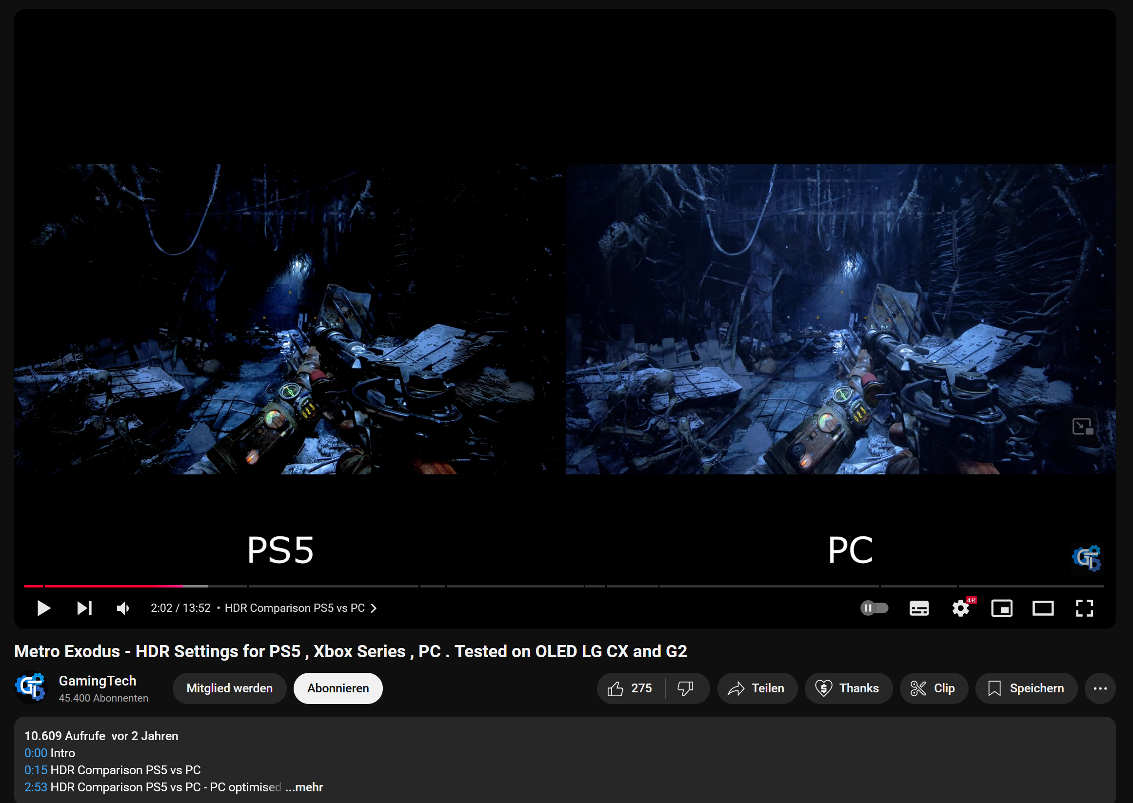Open the GamingTech channel avatar
Image resolution: width=1133 pixels, height=803 pixels.
click(x=31, y=687)
